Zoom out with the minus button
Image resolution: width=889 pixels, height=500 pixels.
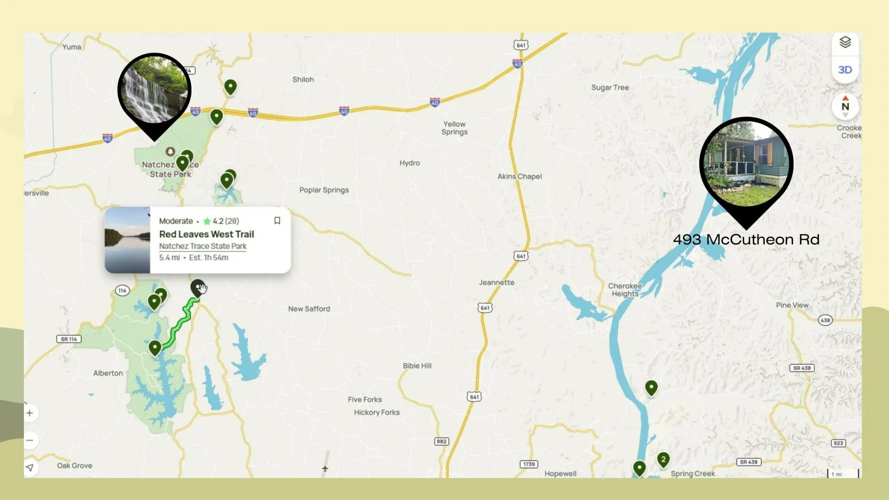coord(30,440)
